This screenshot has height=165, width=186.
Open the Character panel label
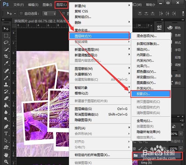pos(178,50)
